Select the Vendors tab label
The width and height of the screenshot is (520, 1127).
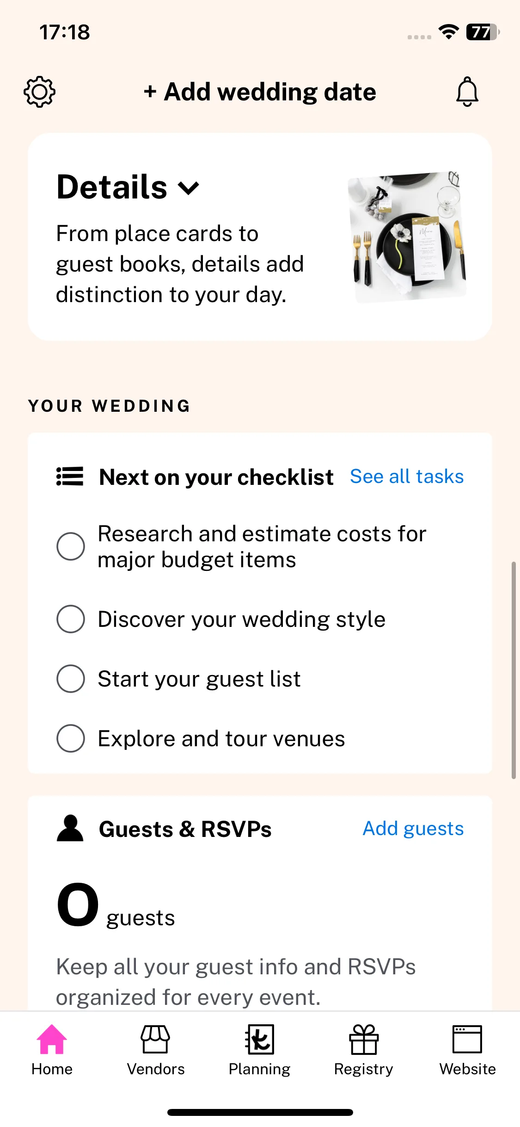pyautogui.click(x=156, y=1069)
